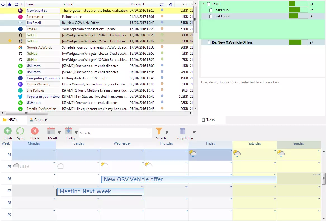Click the Search filter funnel icon
This screenshot has width=326, height=221.
pos(159,131)
